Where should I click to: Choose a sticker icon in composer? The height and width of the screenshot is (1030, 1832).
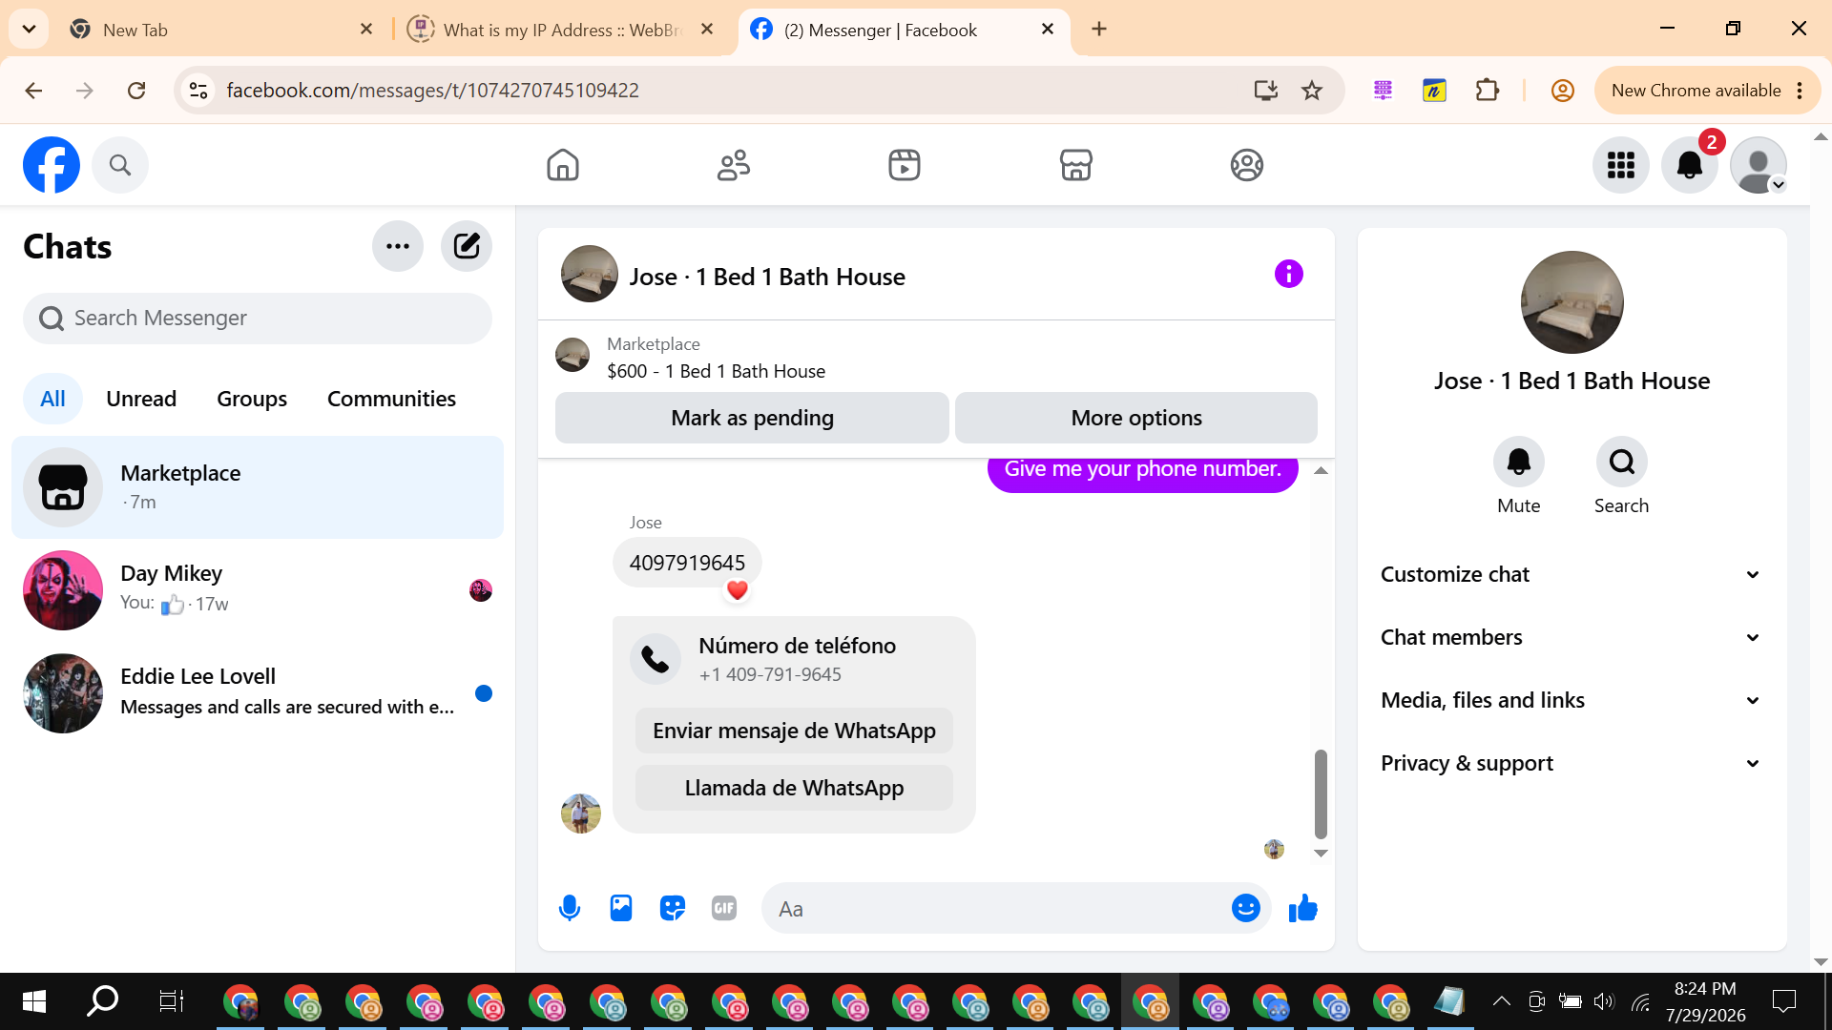(x=673, y=908)
